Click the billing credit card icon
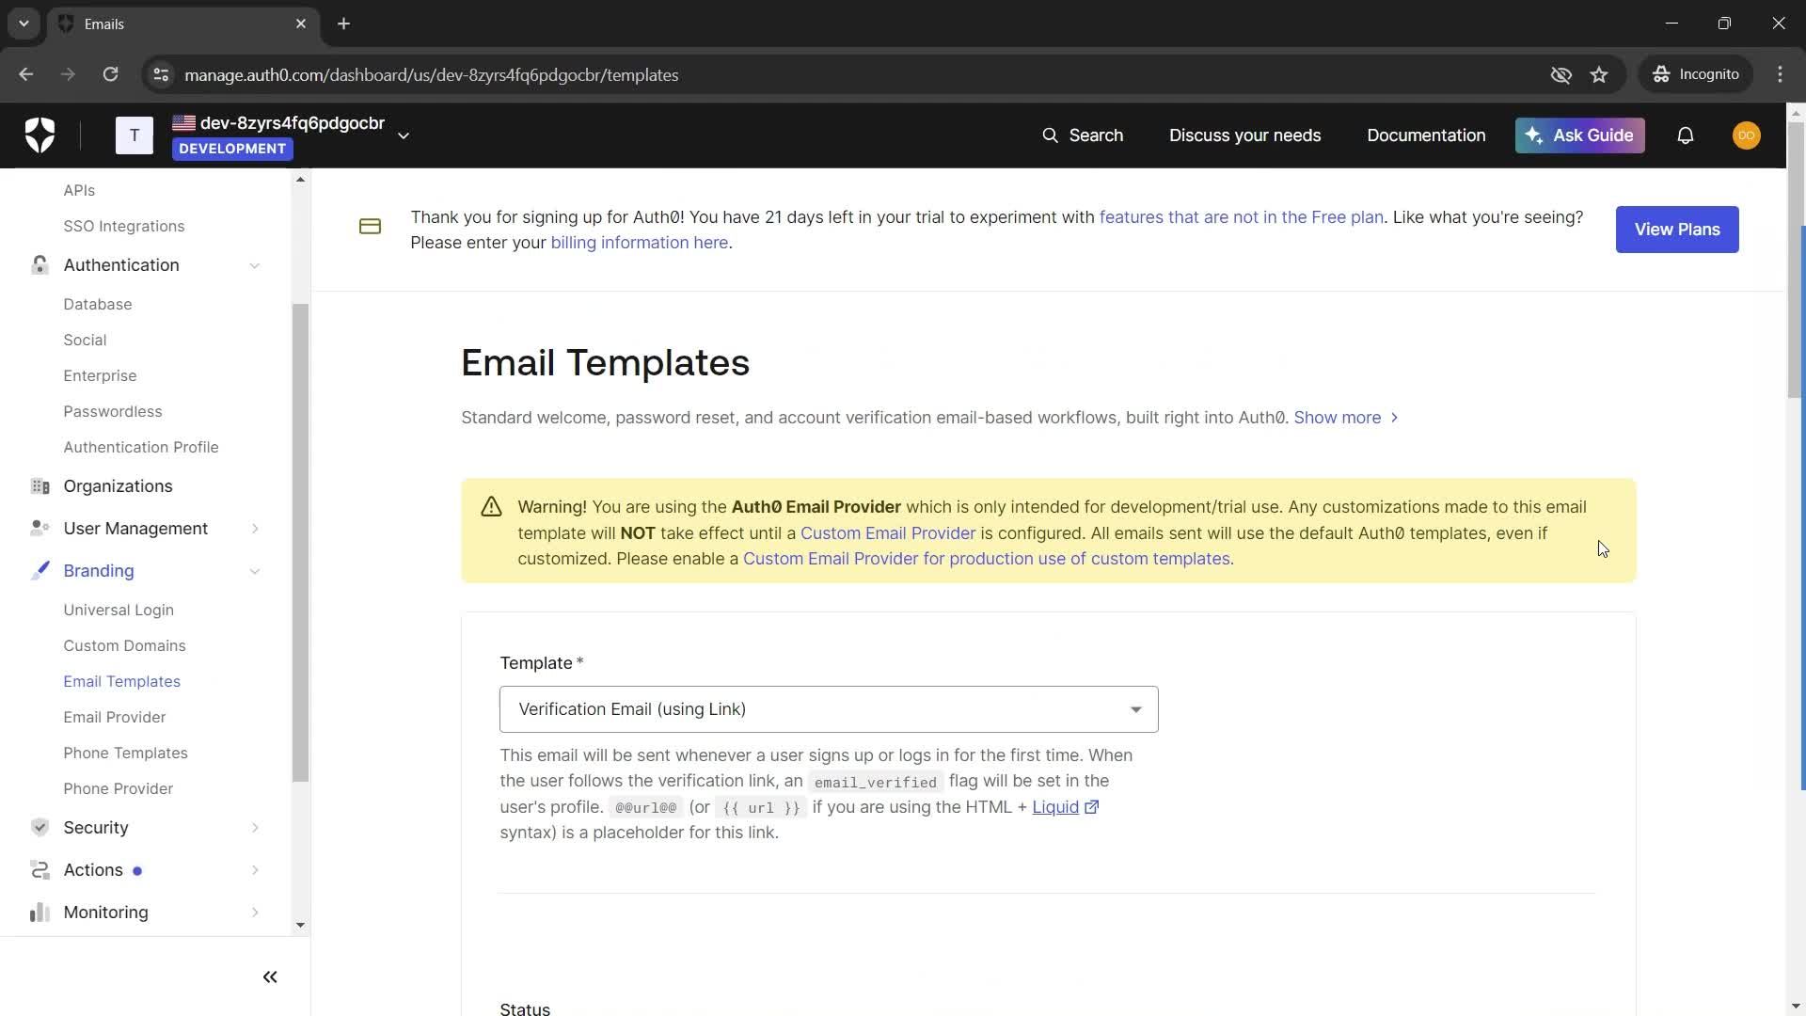The height and width of the screenshot is (1016, 1806). (x=370, y=227)
